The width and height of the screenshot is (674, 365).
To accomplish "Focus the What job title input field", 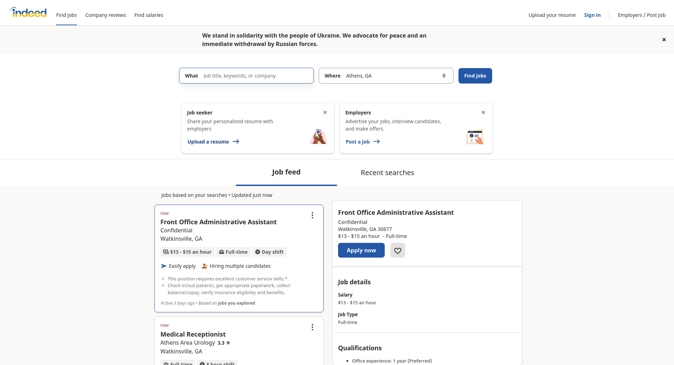I will click(256, 76).
